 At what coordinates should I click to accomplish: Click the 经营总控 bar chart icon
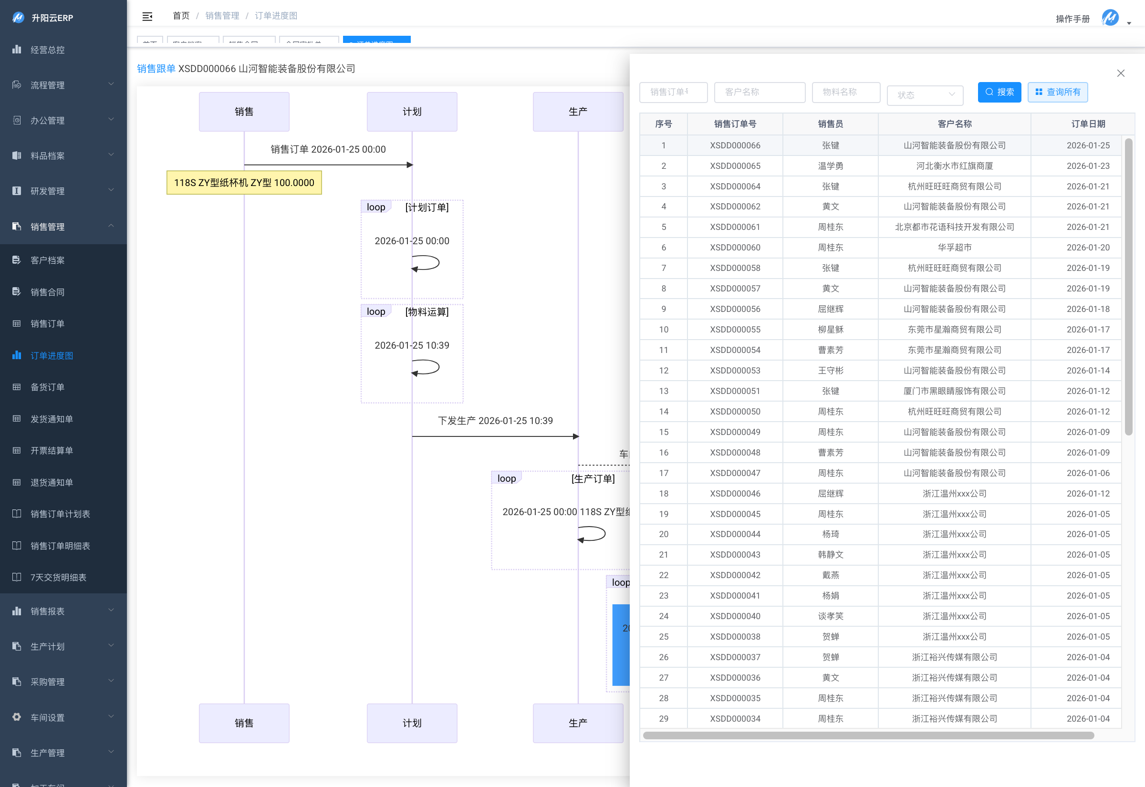17,49
